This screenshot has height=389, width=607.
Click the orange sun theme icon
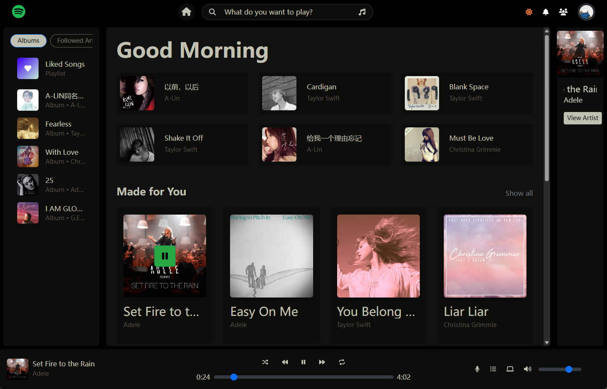pos(529,12)
